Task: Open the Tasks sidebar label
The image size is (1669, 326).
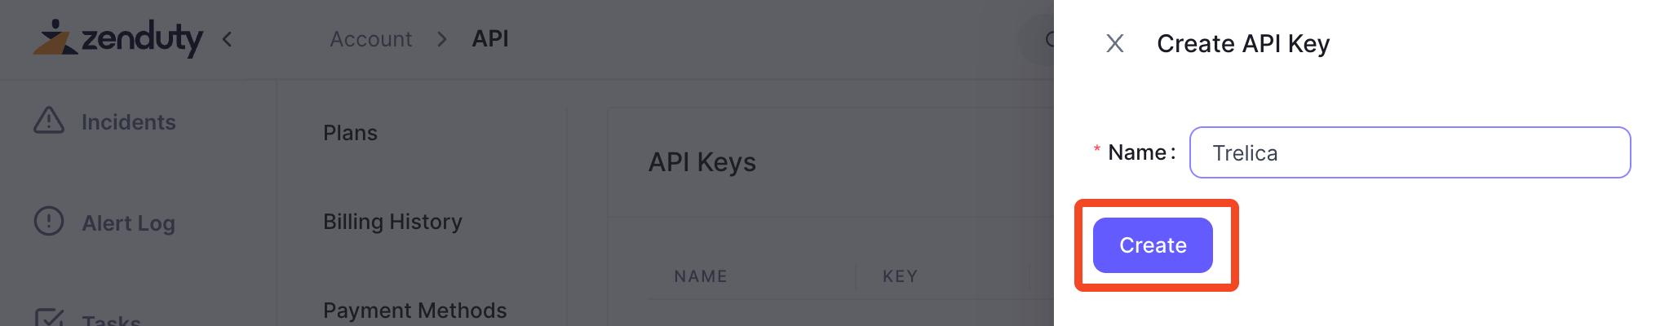Action: 112,319
